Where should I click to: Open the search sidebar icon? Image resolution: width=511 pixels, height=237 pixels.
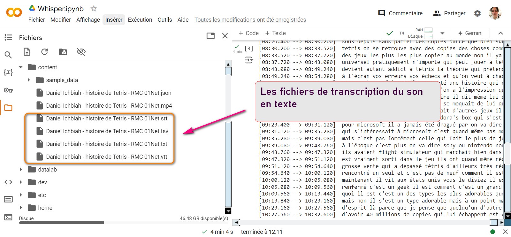8,55
